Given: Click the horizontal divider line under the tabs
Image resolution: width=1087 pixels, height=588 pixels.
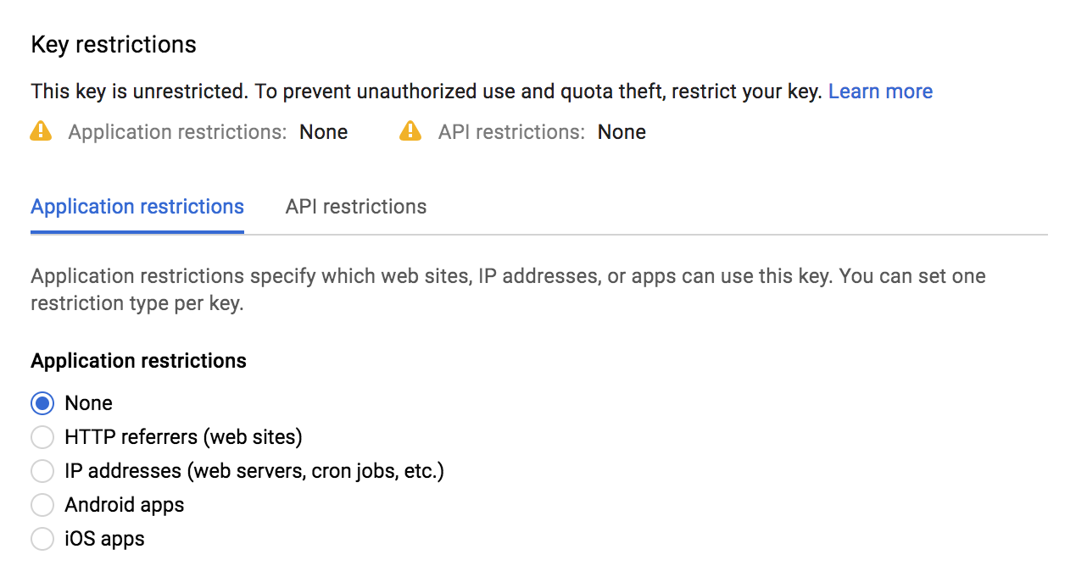Looking at the screenshot, I should click(644, 234).
